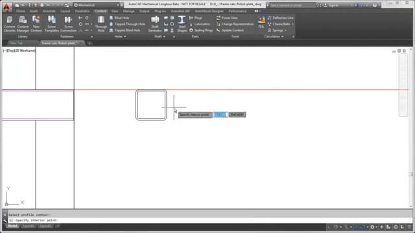Insert Plugs part
This screenshot has width=415, height=233.
pyautogui.click(x=196, y=17)
